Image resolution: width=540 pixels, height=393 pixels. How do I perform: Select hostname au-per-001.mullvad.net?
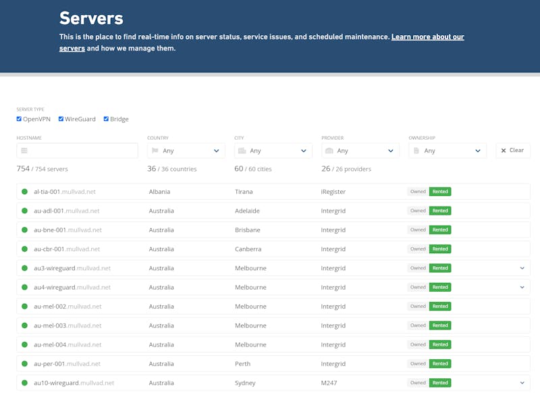(67, 364)
